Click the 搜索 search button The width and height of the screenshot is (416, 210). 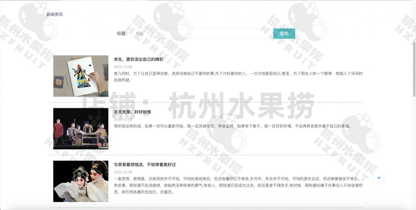point(284,34)
